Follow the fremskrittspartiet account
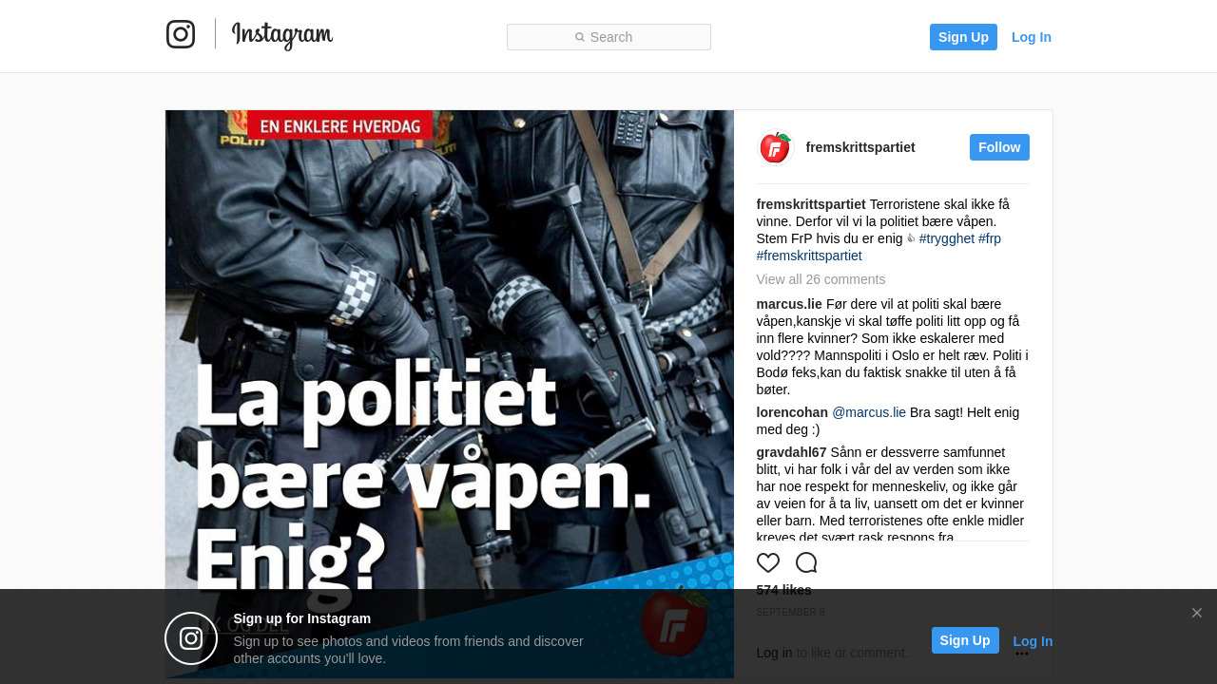The height and width of the screenshot is (684, 1217). pyautogui.click(x=999, y=147)
